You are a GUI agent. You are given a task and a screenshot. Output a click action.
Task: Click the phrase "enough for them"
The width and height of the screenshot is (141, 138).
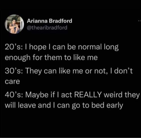pyautogui.click(x=34, y=58)
